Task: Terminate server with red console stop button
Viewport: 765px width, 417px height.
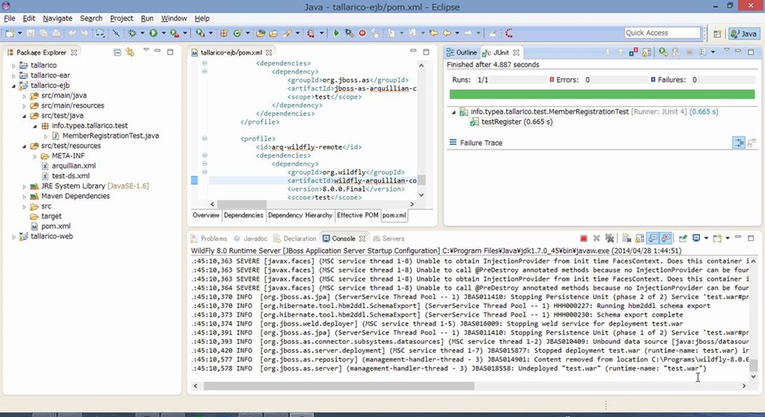Action: pyautogui.click(x=583, y=239)
